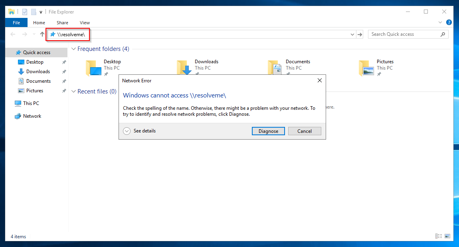Maximize the File Explorer window

(x=426, y=12)
